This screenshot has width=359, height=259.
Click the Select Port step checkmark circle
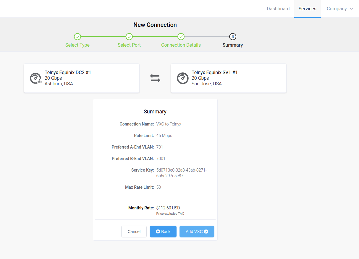129,37
